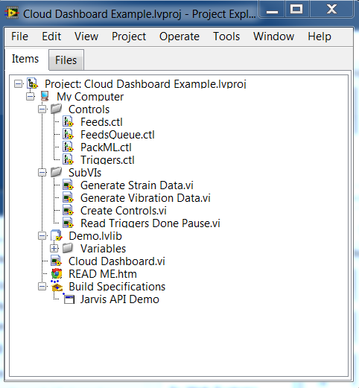Maximize the Project Explorer window
Viewport: 359px width, 388px height.
tap(296, 10)
